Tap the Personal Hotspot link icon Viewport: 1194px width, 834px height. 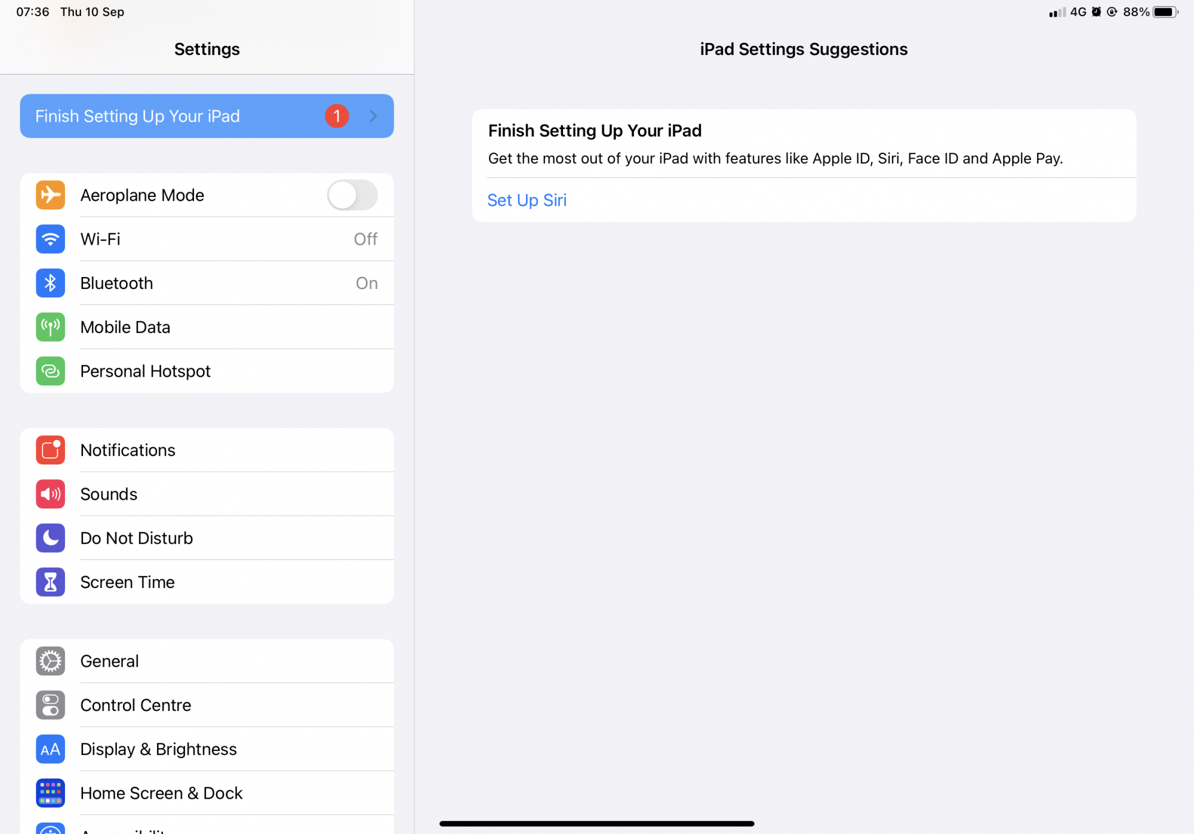coord(50,371)
